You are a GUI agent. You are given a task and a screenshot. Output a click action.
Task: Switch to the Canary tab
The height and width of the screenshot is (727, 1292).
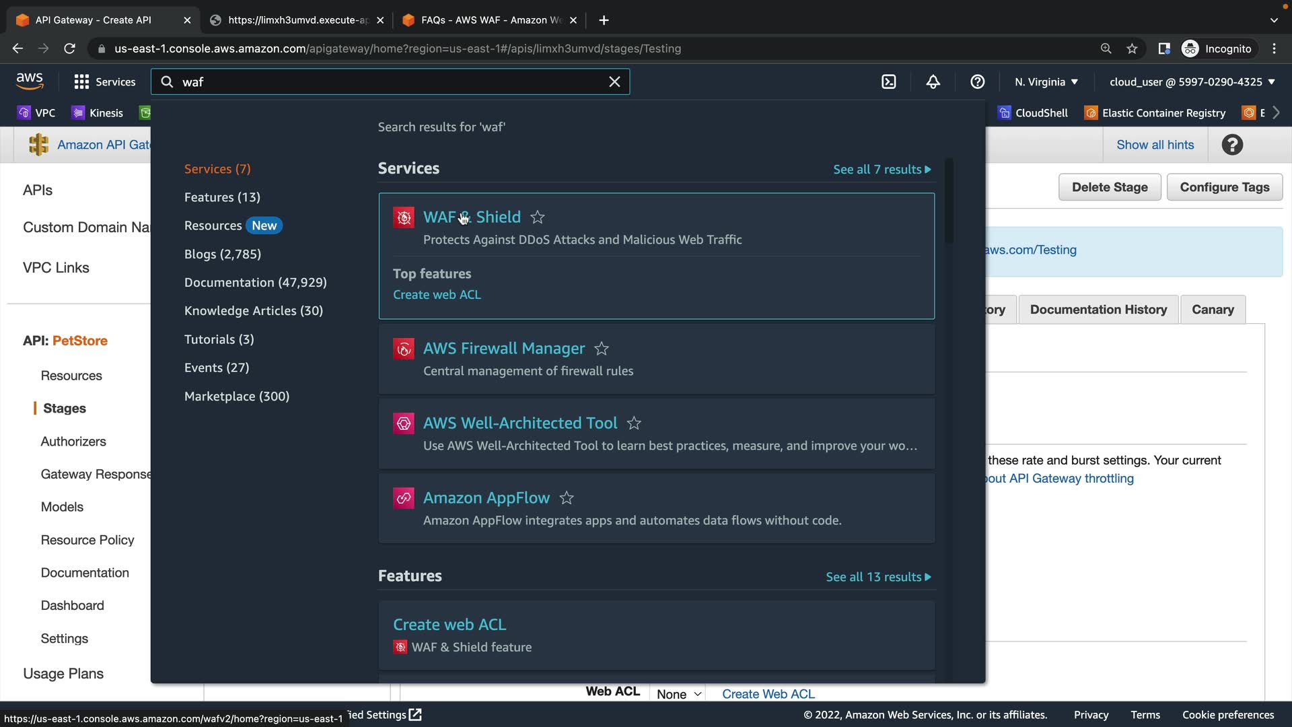pyautogui.click(x=1213, y=310)
